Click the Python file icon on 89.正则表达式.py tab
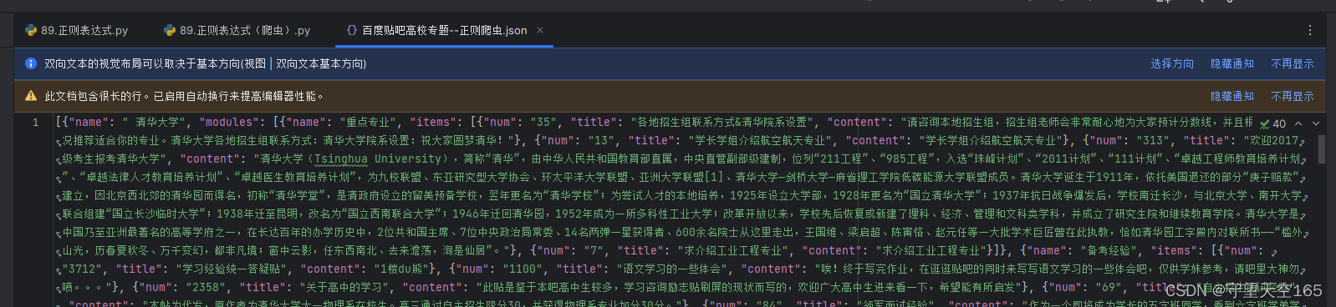 31,30
